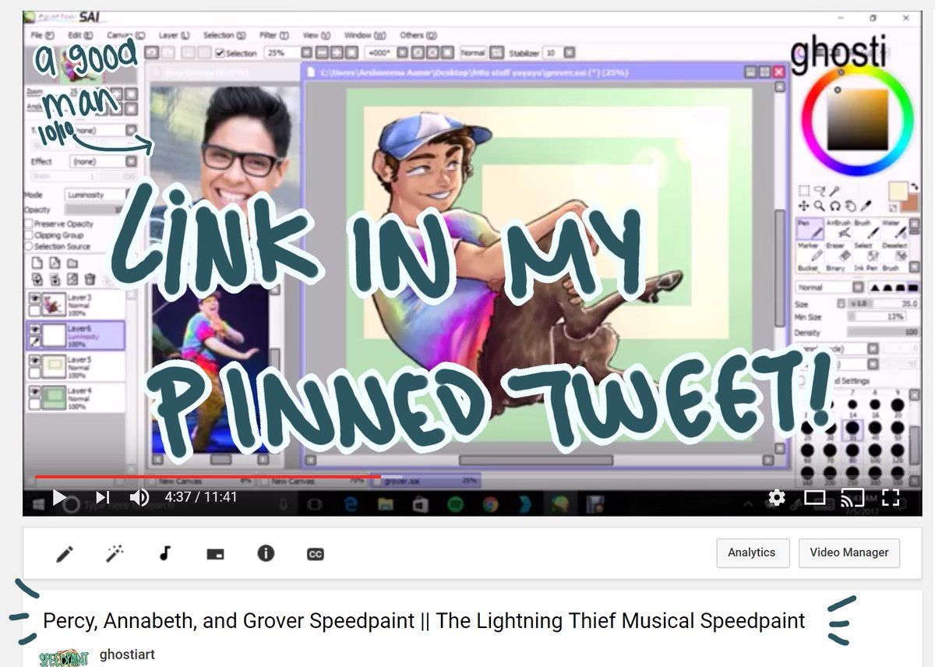Open Spotify from the taskbar
This screenshot has width=935, height=667.
454,503
